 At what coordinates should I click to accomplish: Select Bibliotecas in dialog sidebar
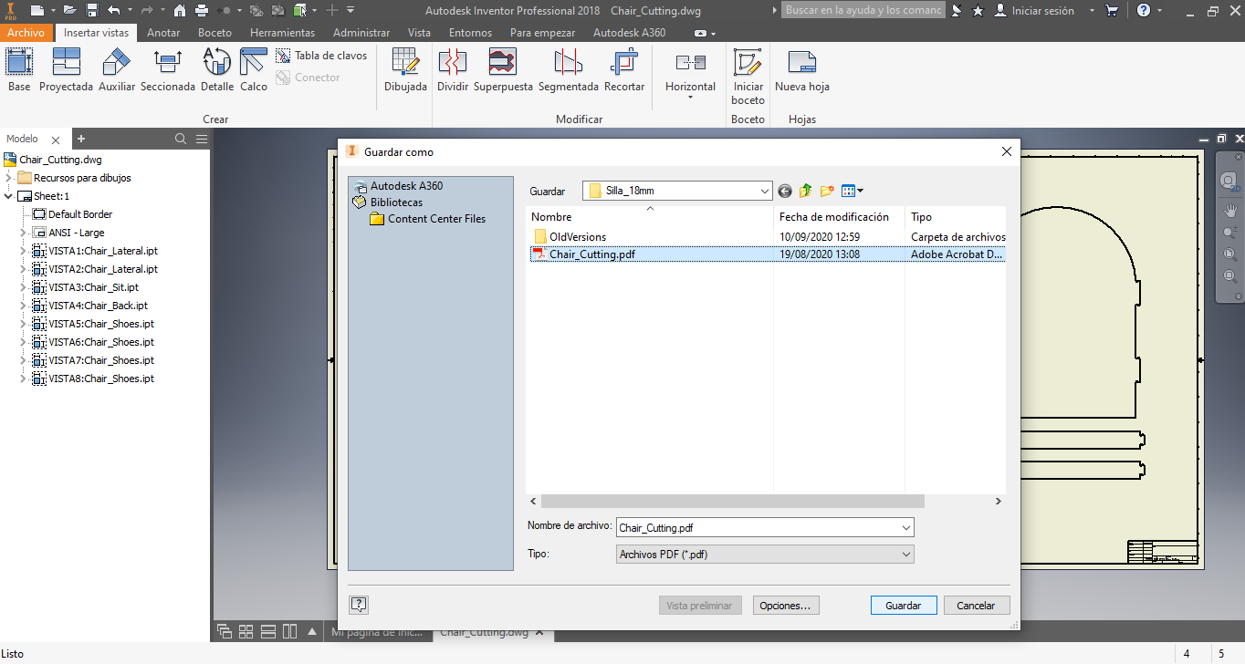(x=388, y=202)
